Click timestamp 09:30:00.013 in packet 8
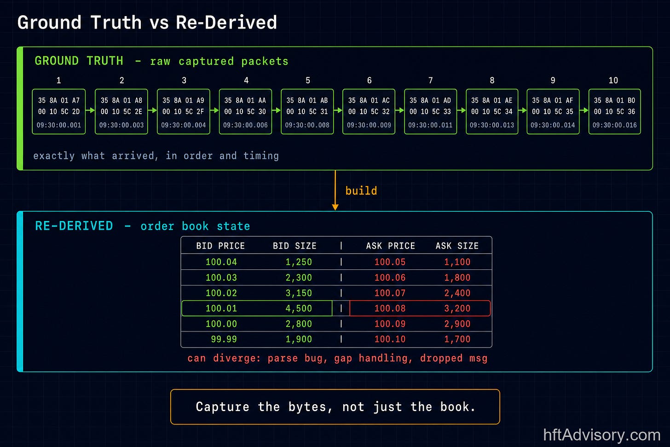 (x=492, y=125)
